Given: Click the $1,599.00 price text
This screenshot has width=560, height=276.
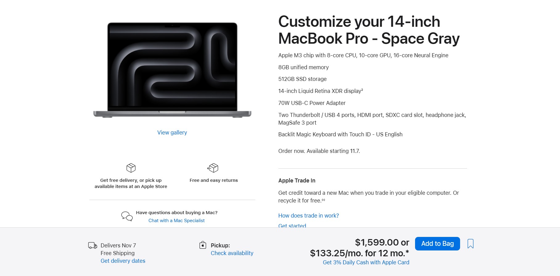Looking at the screenshot, I should click(x=377, y=242).
